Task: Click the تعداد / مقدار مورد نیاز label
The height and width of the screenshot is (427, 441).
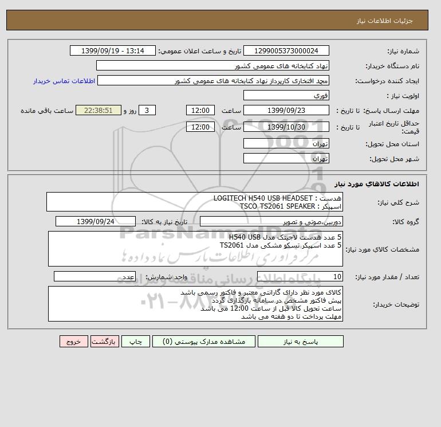Action: [x=387, y=277]
